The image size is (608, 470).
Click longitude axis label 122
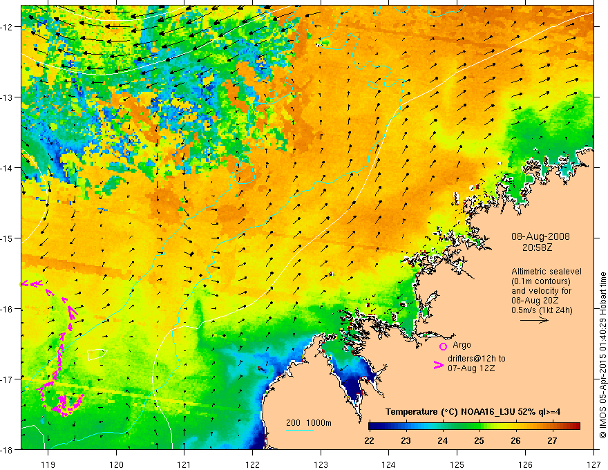tap(252, 464)
